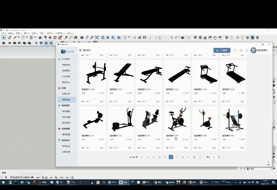
Task: Click the hamburger menu icon beside title
Action: tap(80, 50)
